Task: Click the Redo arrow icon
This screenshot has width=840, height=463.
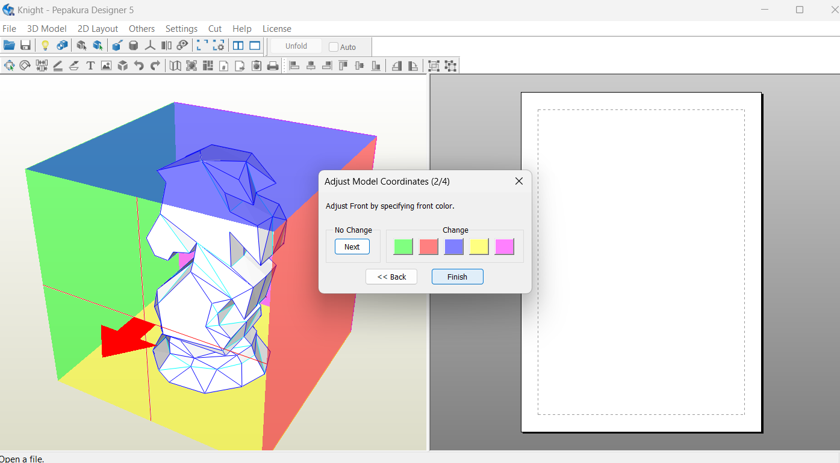Action: [155, 66]
